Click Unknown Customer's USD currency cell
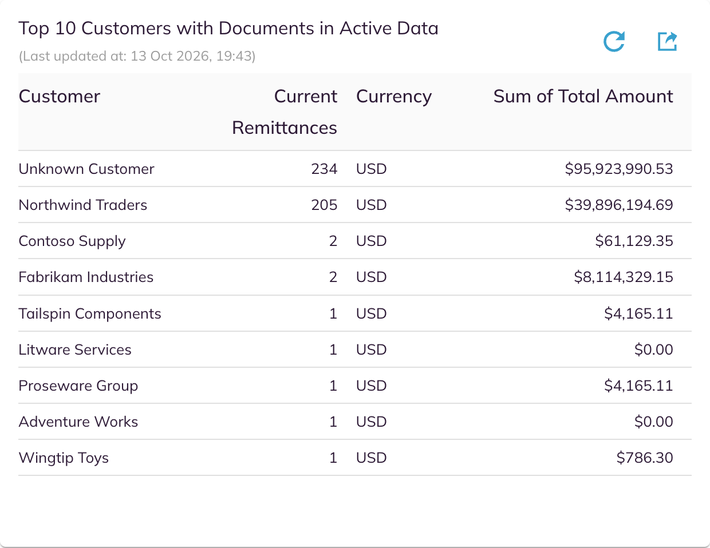 pos(372,169)
